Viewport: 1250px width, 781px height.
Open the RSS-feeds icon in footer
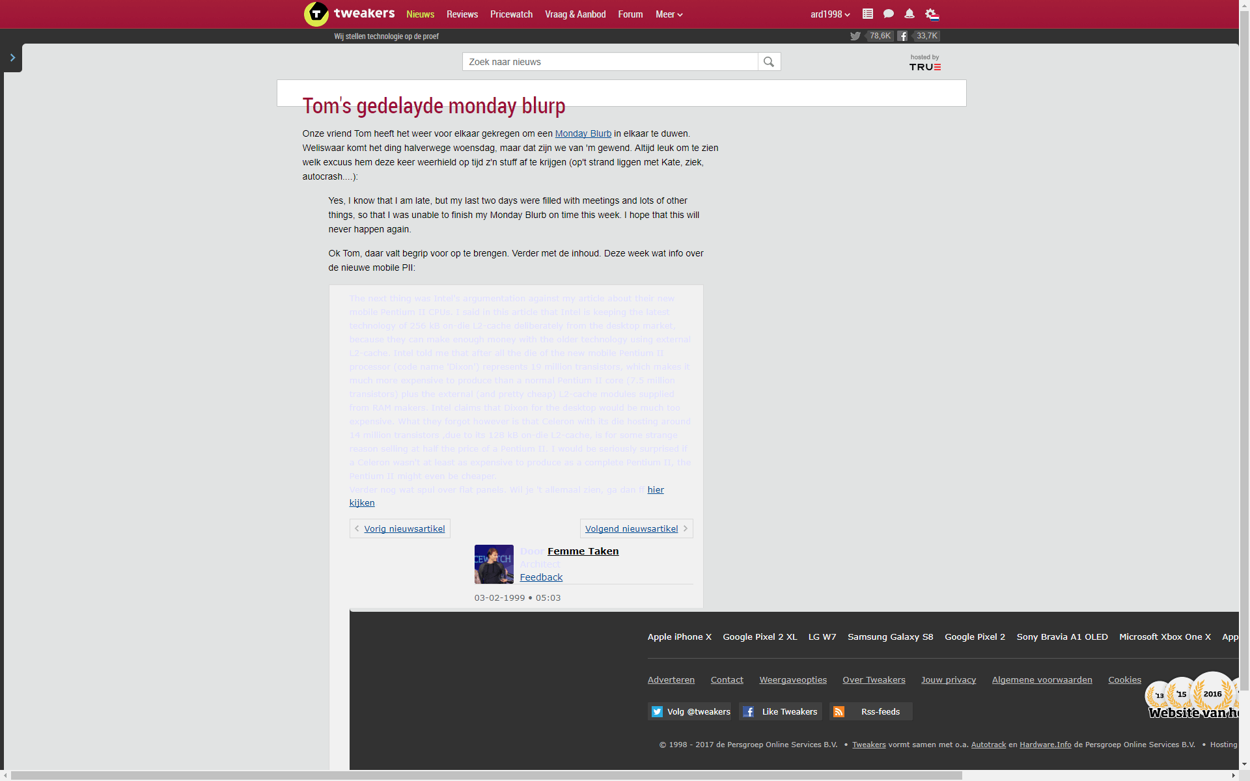pyautogui.click(x=839, y=711)
